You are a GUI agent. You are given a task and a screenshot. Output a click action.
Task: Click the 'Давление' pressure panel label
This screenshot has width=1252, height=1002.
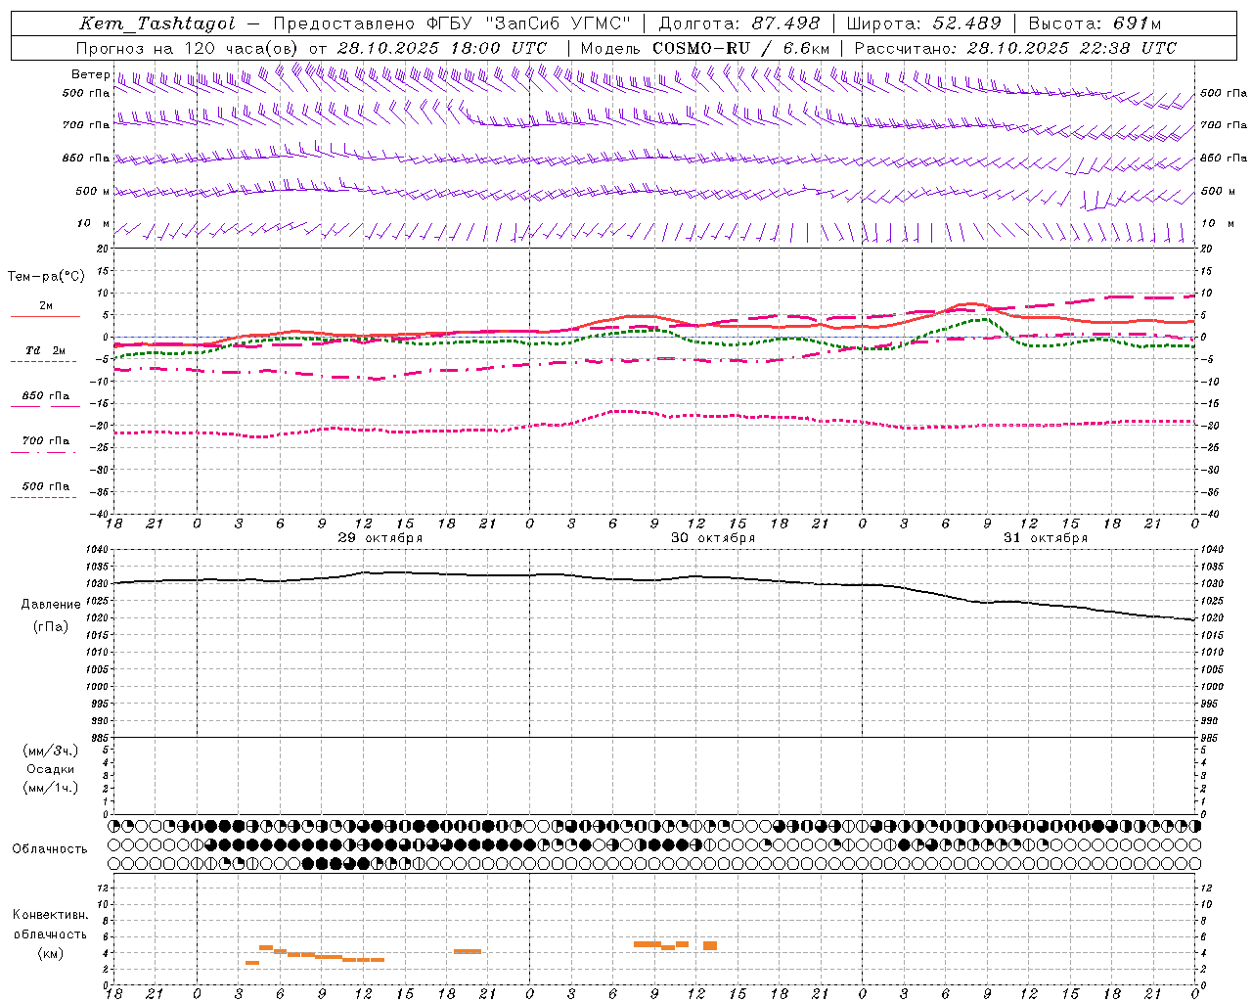51,605
